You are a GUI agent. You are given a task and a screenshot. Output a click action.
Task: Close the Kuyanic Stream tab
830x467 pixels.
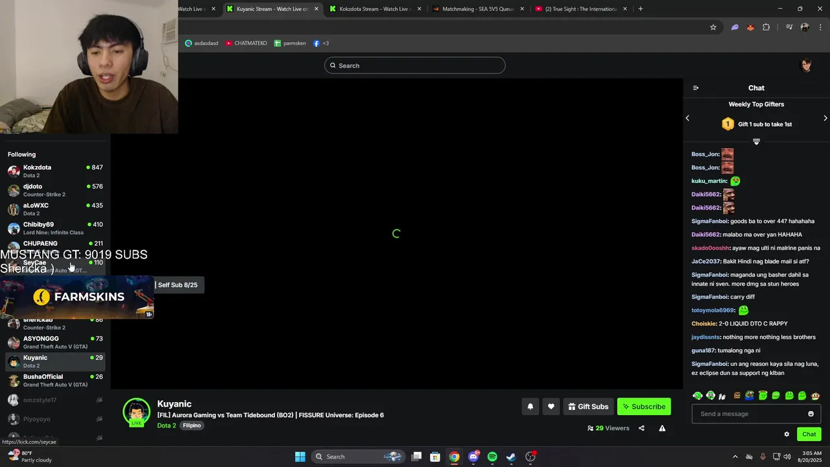316,9
